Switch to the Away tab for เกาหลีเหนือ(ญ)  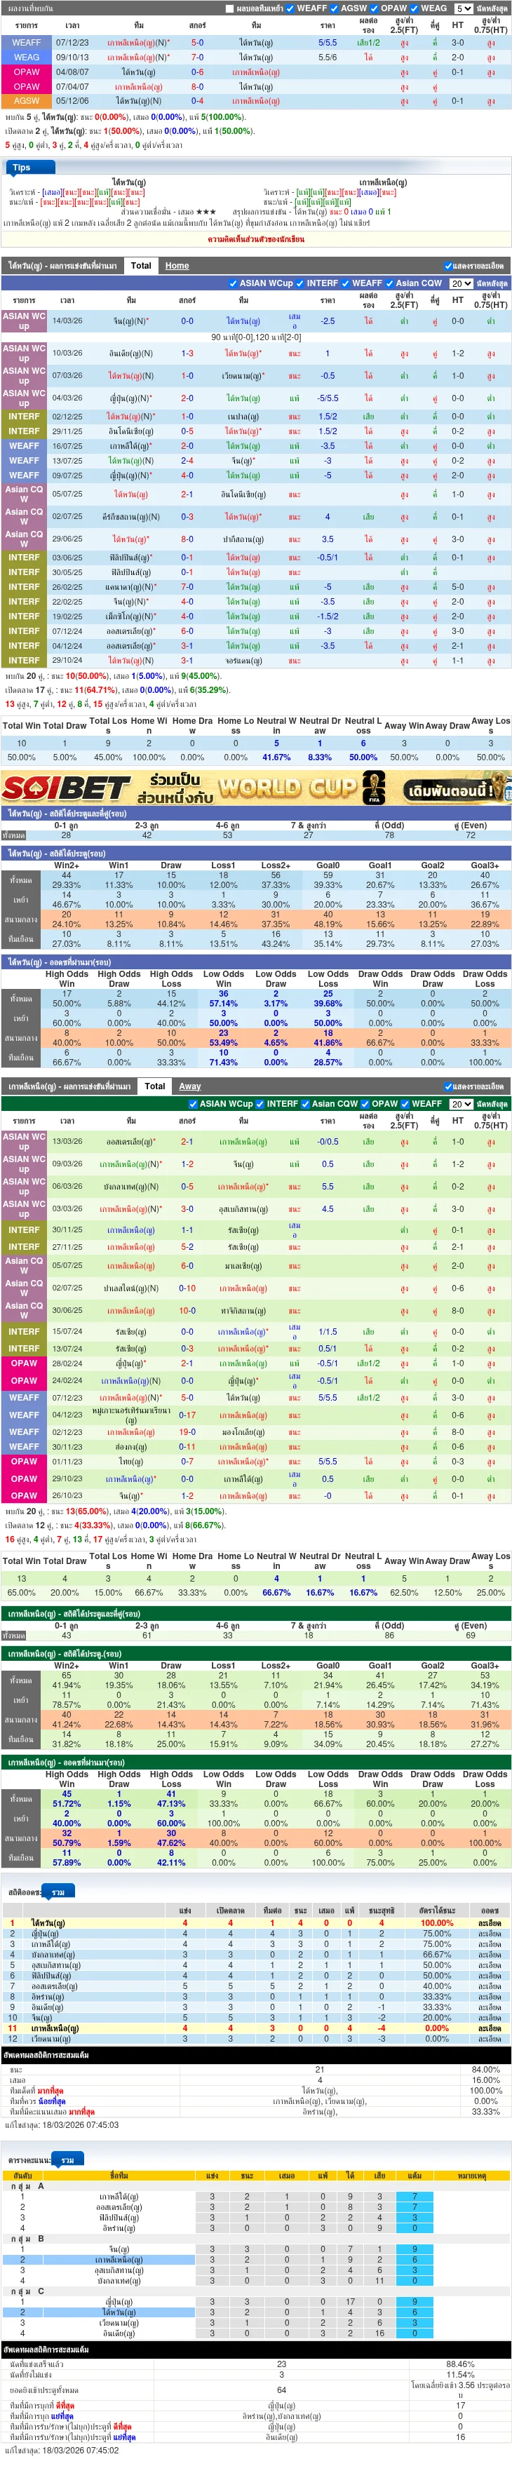tap(191, 1086)
